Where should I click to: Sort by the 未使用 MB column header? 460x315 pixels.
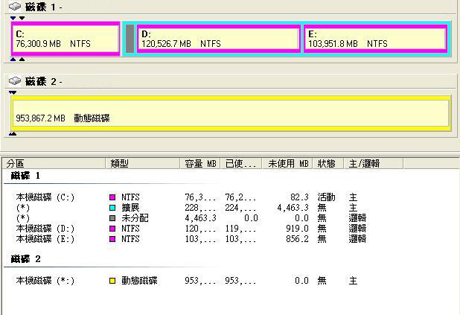coord(287,164)
